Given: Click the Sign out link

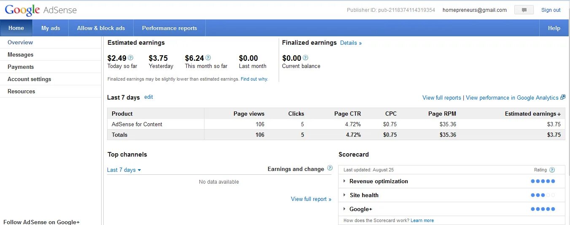Looking at the screenshot, I should tap(551, 10).
